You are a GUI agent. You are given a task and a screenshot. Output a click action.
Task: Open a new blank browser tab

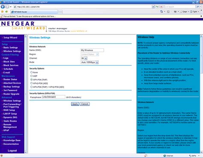click(60, 12)
